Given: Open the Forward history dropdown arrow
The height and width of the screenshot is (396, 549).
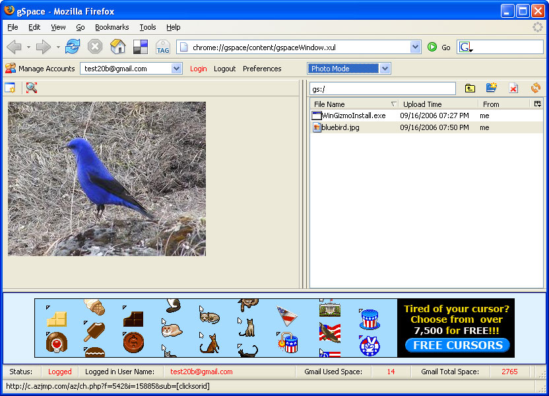Looking at the screenshot, I should pyautogui.click(x=58, y=47).
